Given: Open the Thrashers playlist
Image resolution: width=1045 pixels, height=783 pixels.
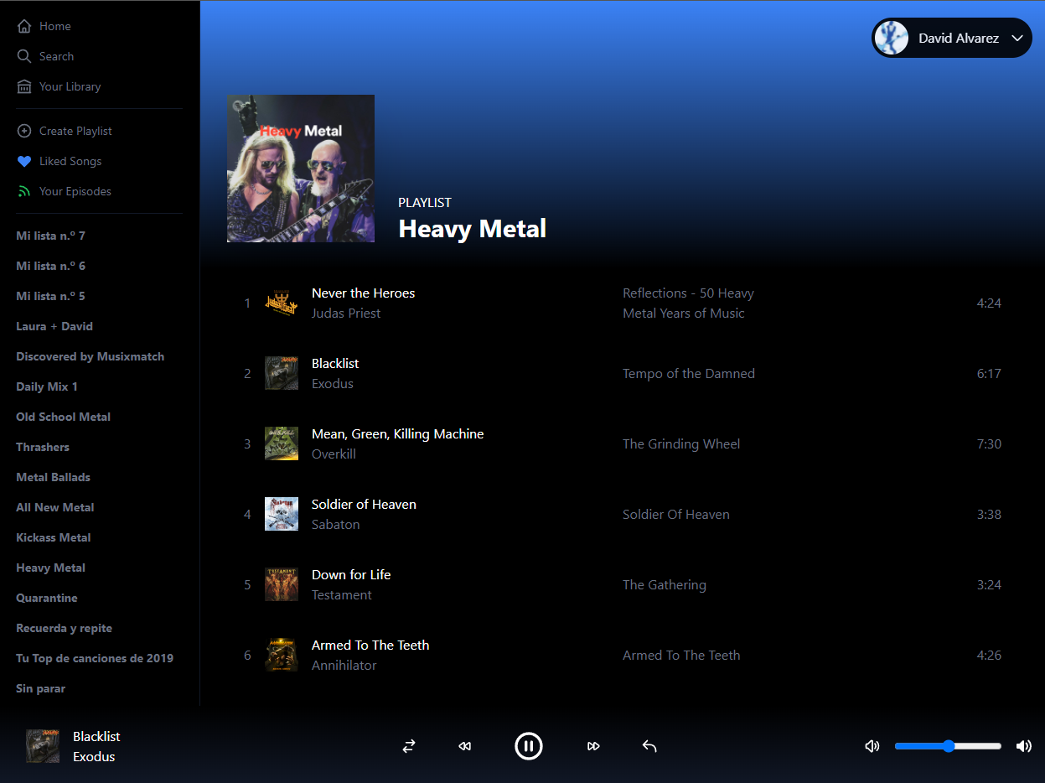Looking at the screenshot, I should (42, 446).
